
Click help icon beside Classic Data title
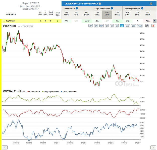pyautogui.click(x=100, y=4)
